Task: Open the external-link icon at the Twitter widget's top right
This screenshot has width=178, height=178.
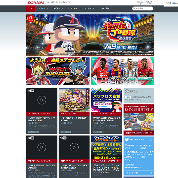Action: coord(151,140)
